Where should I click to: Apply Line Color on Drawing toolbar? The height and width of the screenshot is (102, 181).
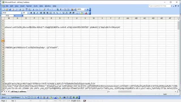point(55,97)
